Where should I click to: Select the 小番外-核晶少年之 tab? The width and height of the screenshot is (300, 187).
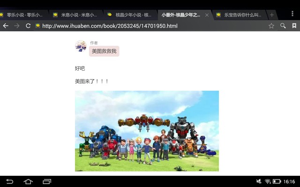pyautogui.click(x=185, y=15)
